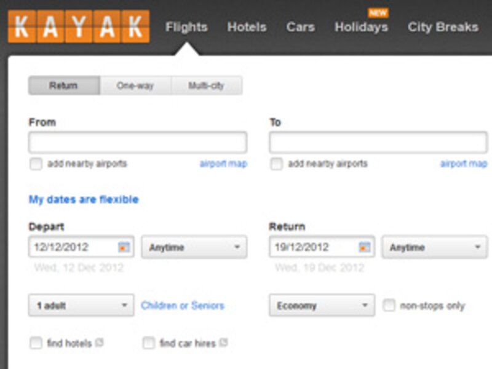Open the Economy cabin class dropdown
Image resolution: width=492 pixels, height=369 pixels.
click(x=320, y=304)
